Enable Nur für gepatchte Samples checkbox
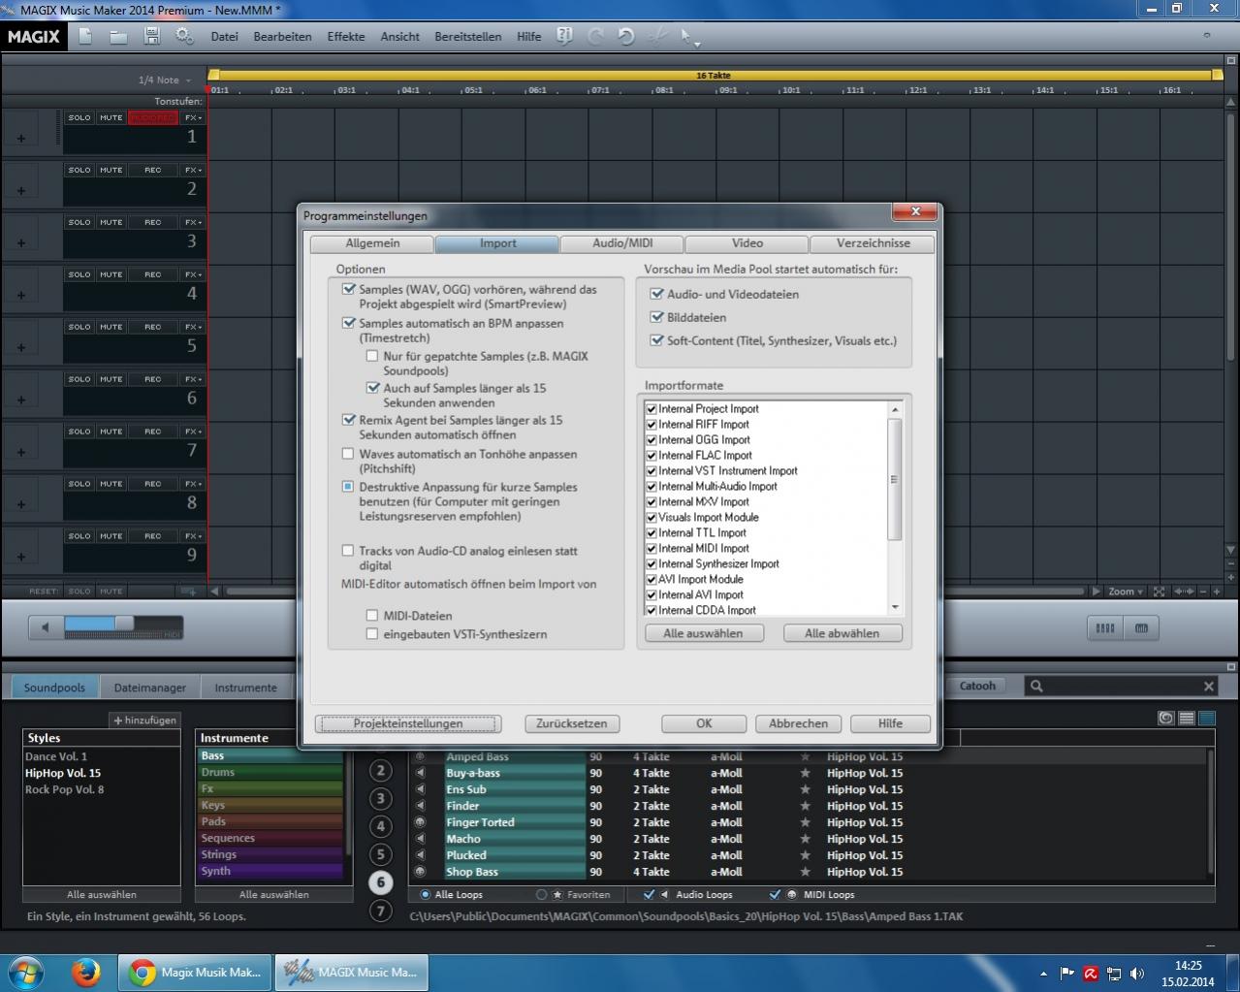Image resolution: width=1240 pixels, height=992 pixels. tap(372, 356)
